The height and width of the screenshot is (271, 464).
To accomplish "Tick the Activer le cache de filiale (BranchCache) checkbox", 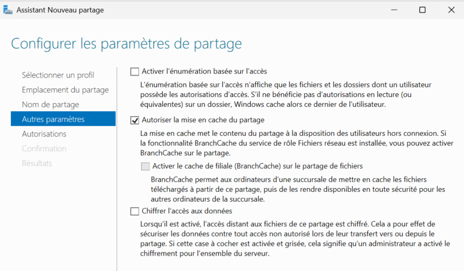I will pos(145,166).
